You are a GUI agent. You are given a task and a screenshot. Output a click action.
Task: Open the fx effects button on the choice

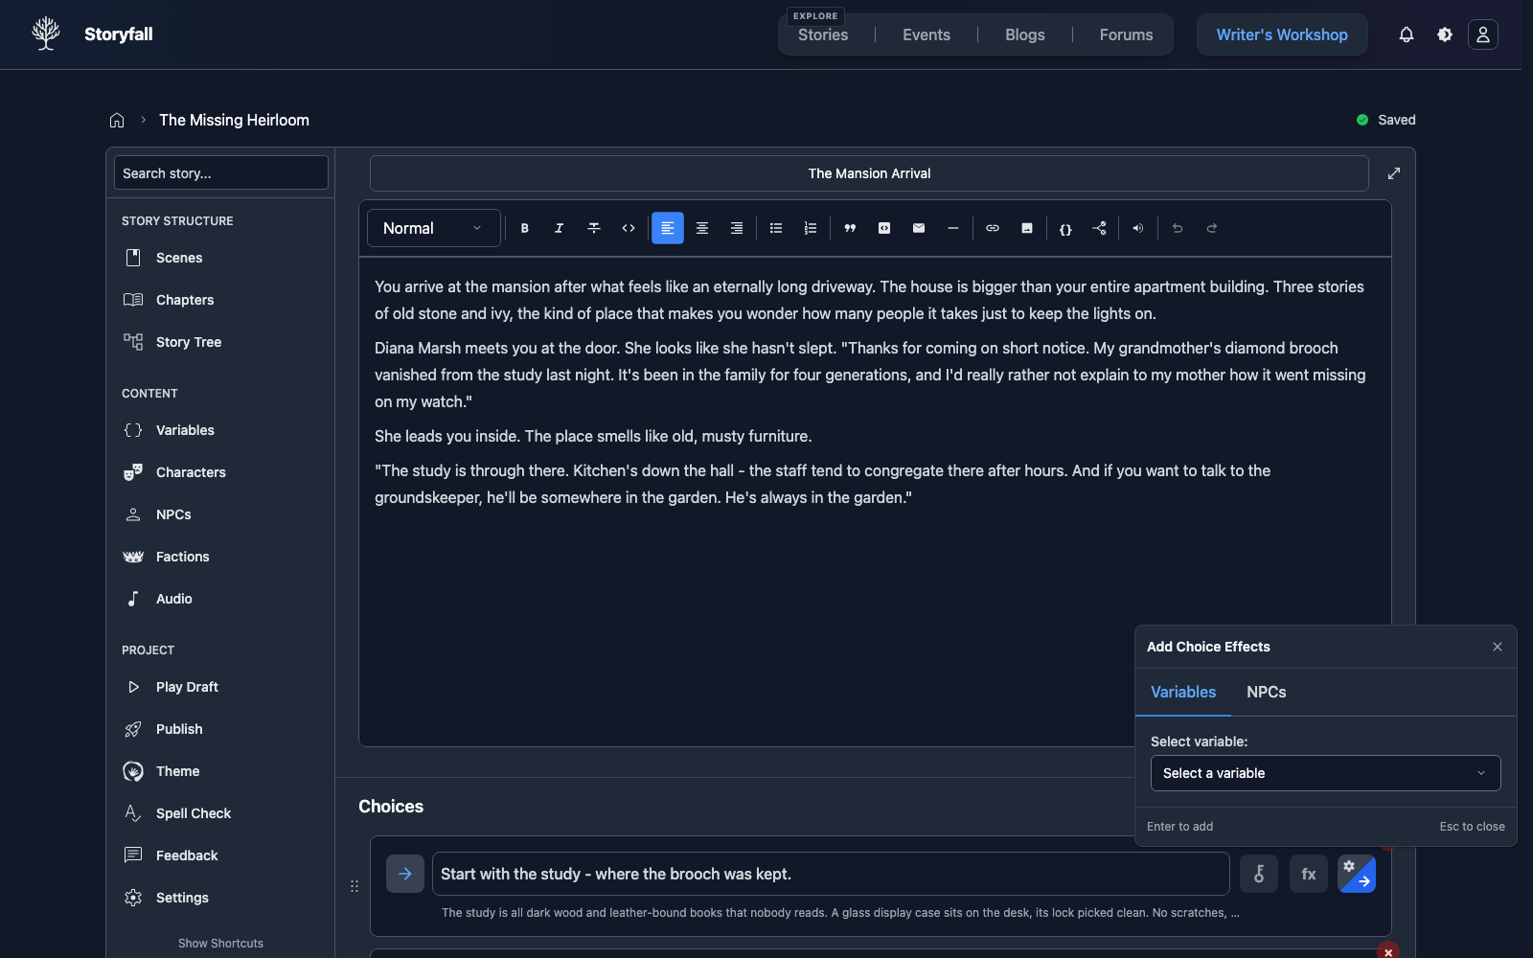[x=1309, y=874]
